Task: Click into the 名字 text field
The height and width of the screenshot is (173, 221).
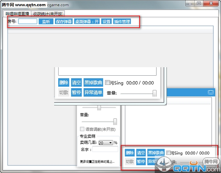Action: tap(105, 149)
